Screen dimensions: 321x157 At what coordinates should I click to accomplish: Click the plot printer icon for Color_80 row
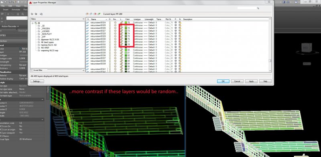click(x=176, y=50)
